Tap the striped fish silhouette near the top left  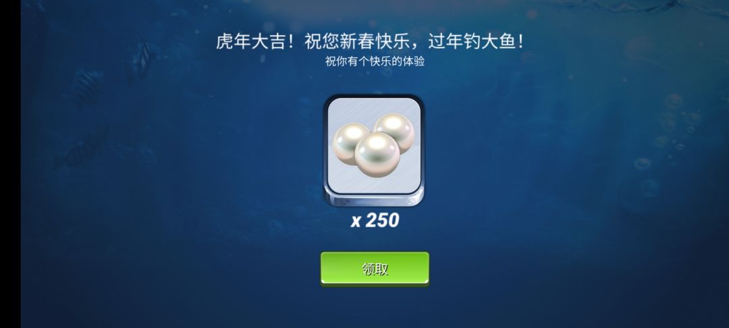142,60
